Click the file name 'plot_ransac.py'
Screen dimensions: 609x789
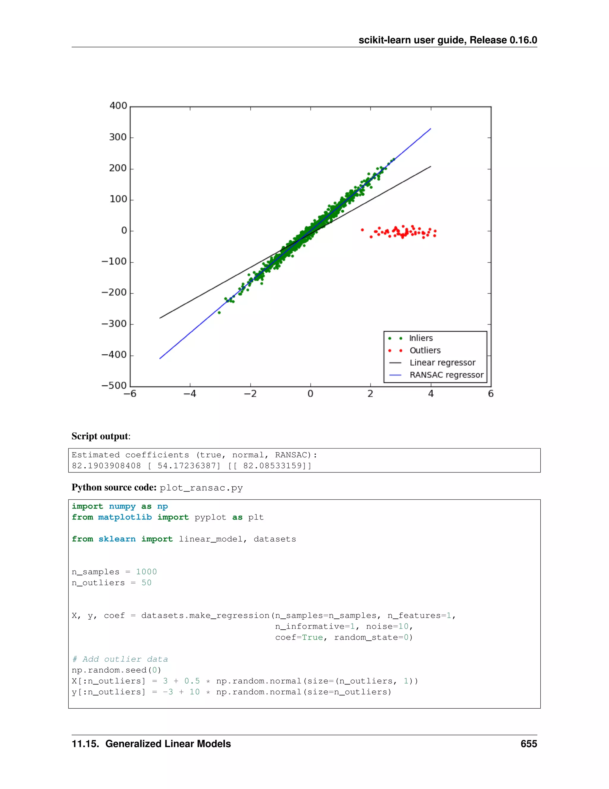(x=201, y=488)
